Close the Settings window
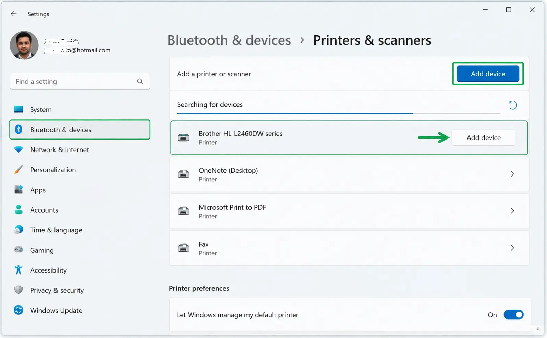The height and width of the screenshot is (338, 547). [x=532, y=10]
